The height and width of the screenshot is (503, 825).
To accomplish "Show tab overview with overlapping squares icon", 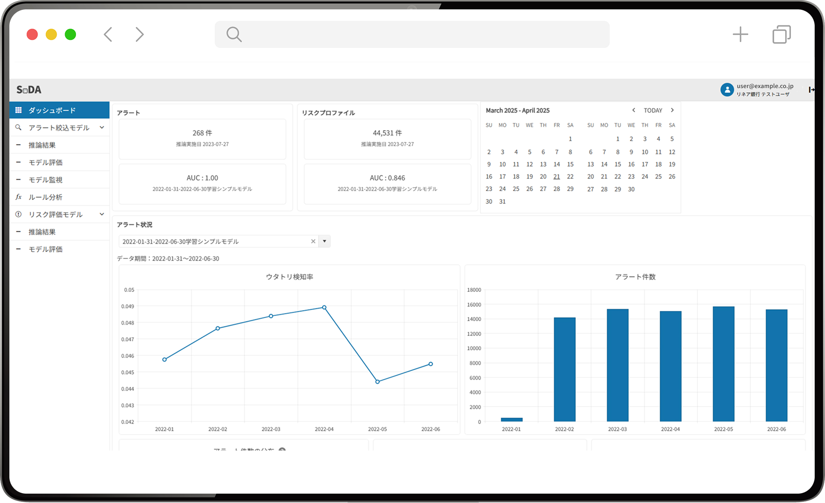I will (x=781, y=34).
